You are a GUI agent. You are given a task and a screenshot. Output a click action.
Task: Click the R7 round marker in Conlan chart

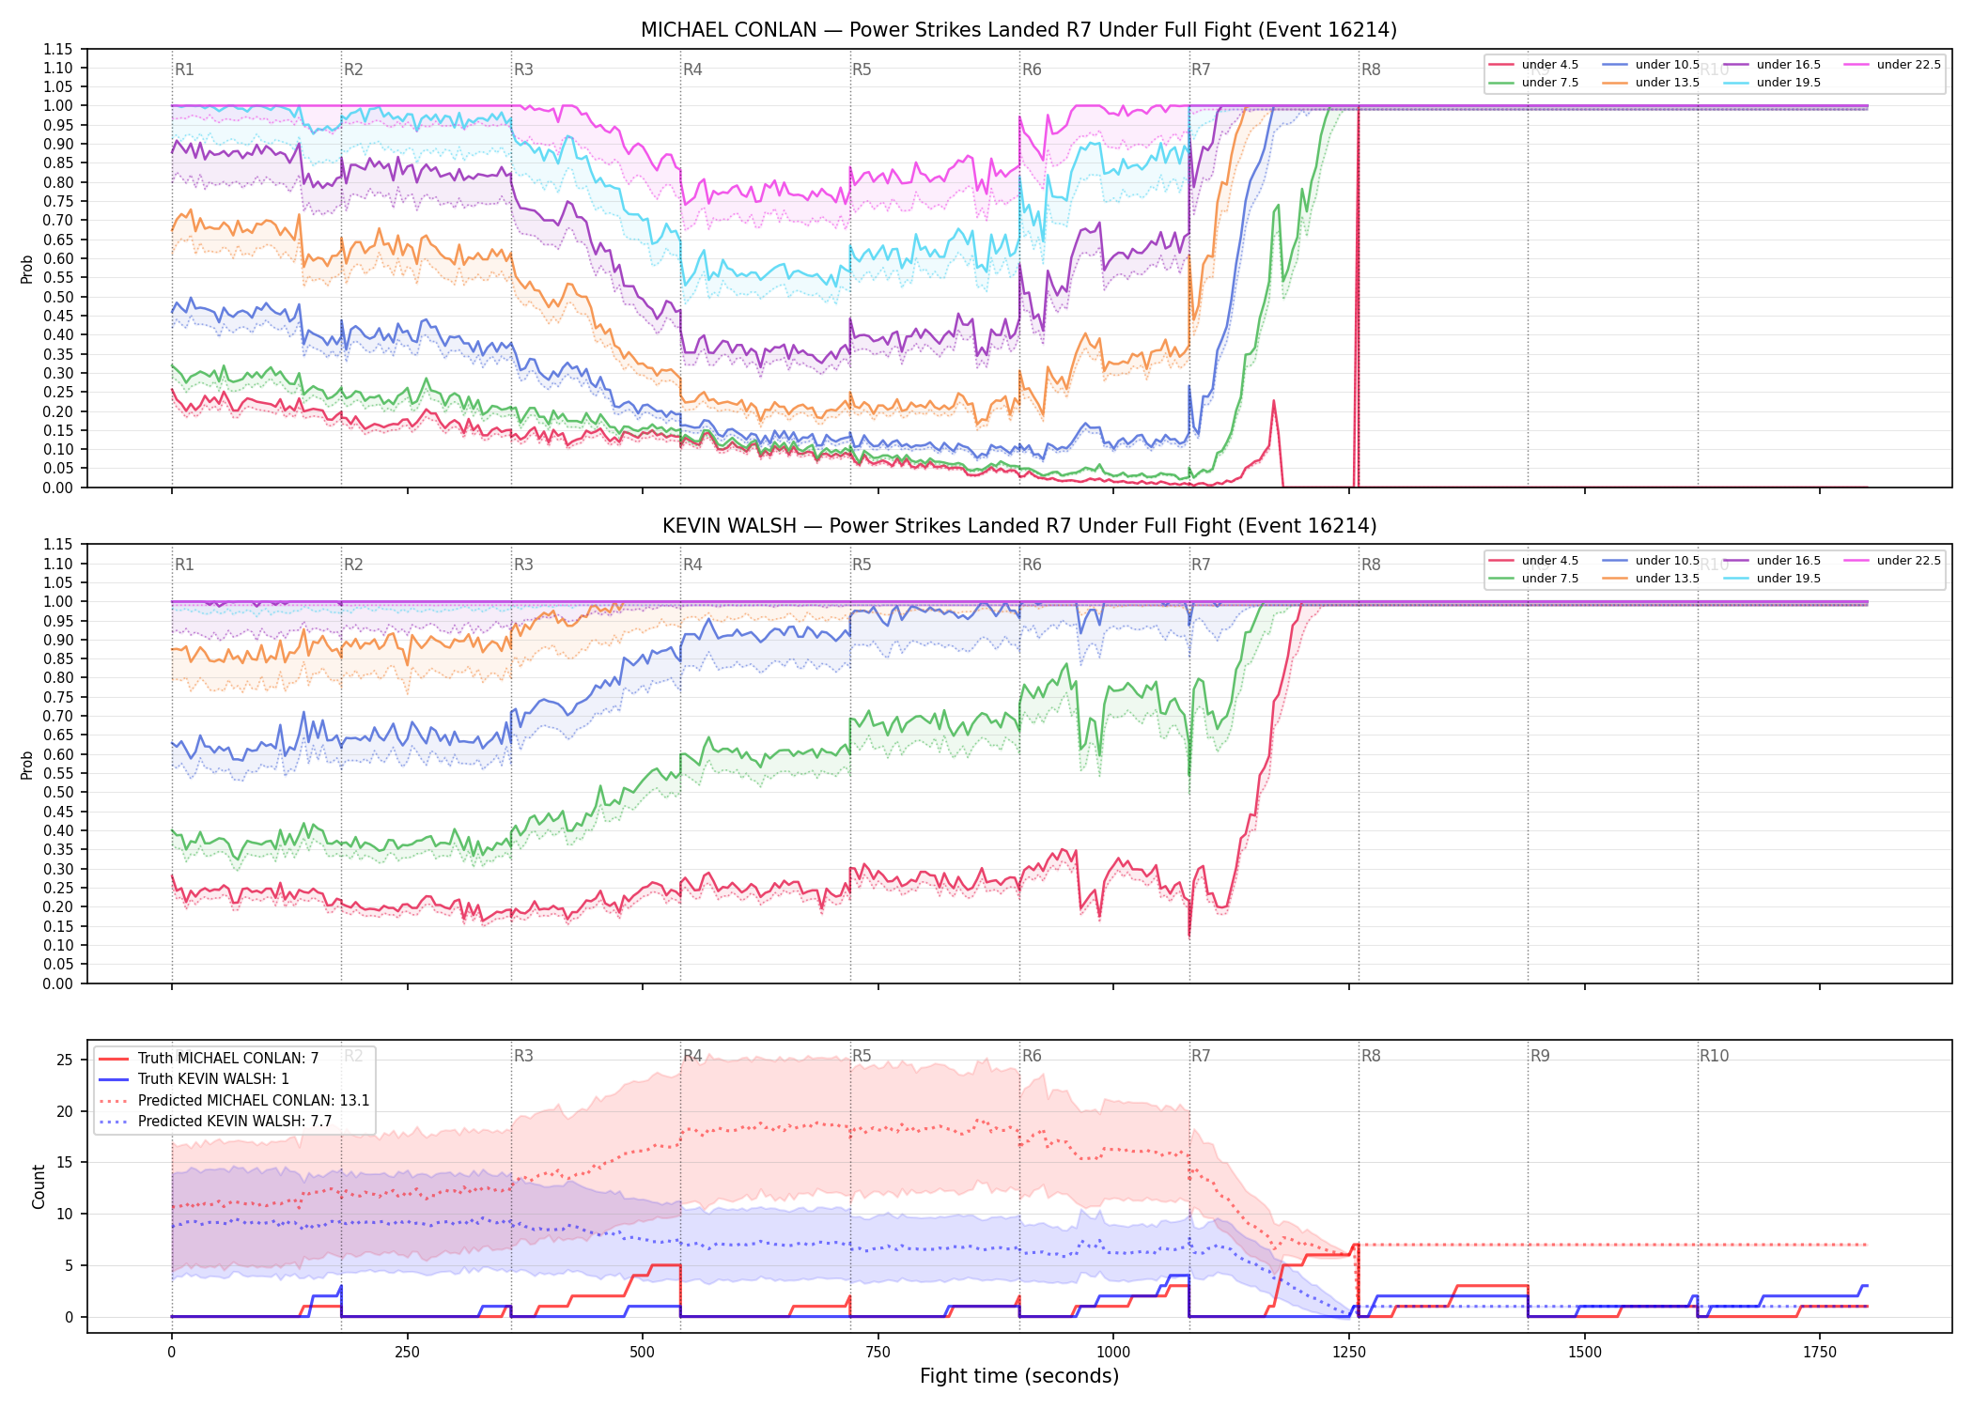(1201, 70)
